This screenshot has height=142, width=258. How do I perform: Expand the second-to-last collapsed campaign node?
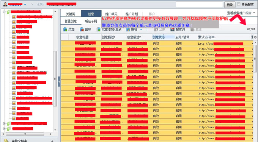pos(4,123)
